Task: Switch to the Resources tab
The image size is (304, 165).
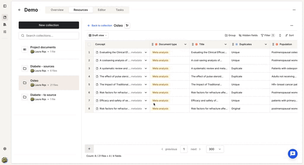Action: click(x=81, y=10)
